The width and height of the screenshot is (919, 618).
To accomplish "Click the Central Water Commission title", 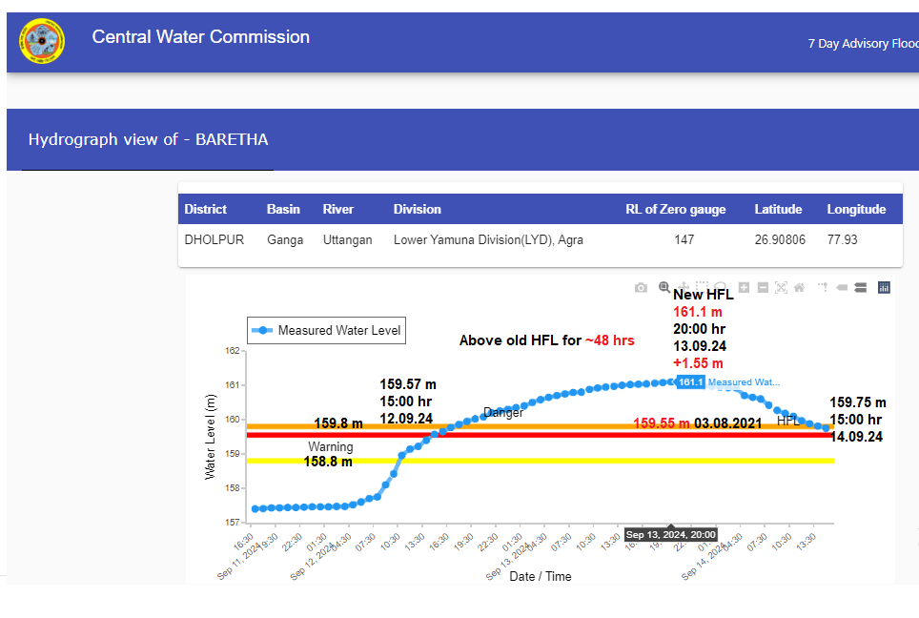I will 200,37.
